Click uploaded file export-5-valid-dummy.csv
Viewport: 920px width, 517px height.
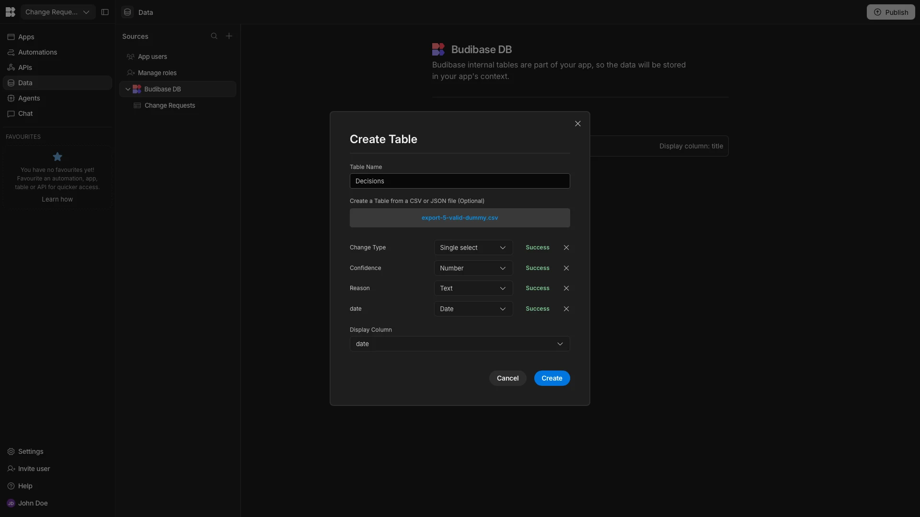[460, 218]
